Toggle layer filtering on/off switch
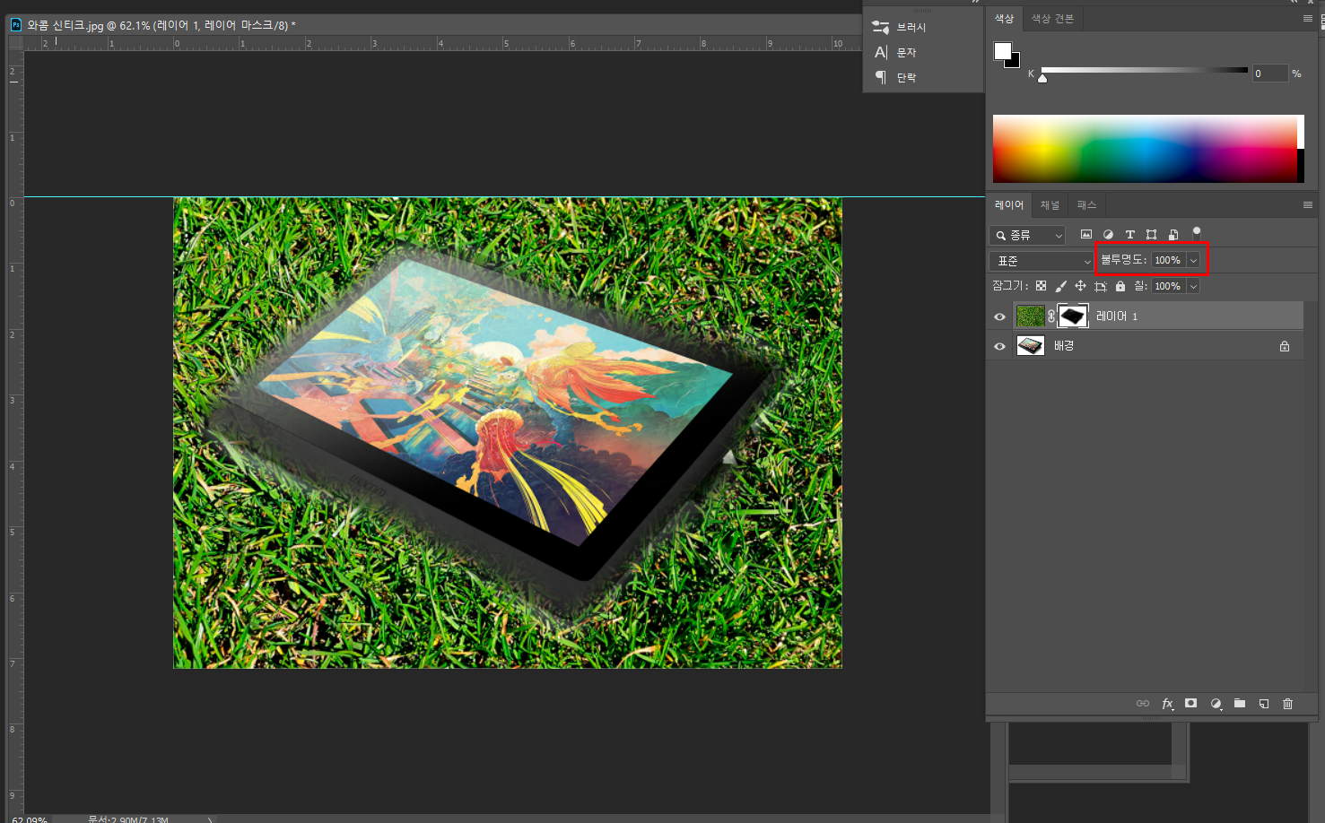The width and height of the screenshot is (1325, 823). point(1197,232)
